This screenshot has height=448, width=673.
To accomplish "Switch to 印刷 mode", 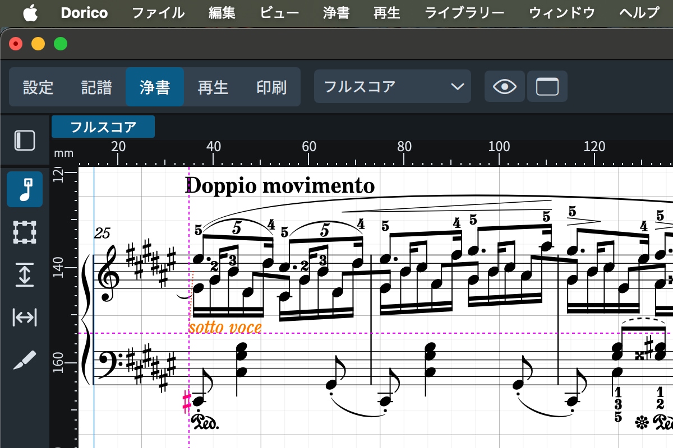I will [x=271, y=87].
